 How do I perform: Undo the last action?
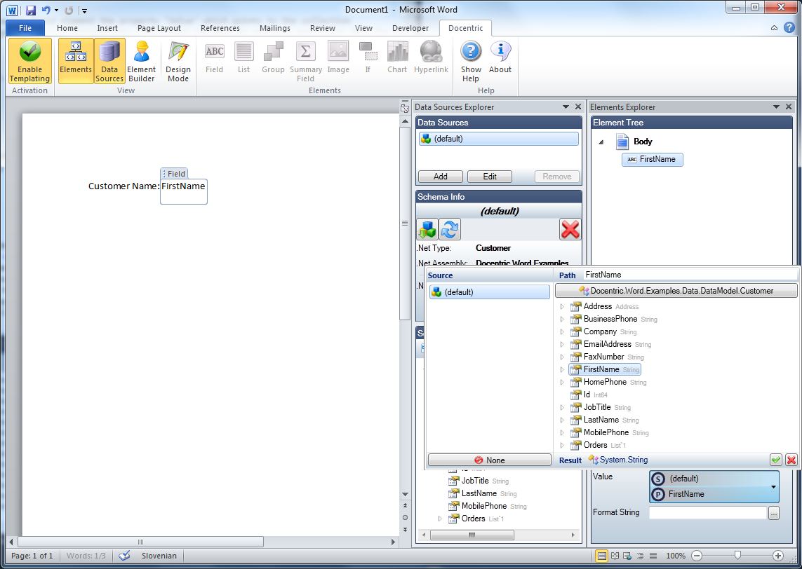point(46,10)
